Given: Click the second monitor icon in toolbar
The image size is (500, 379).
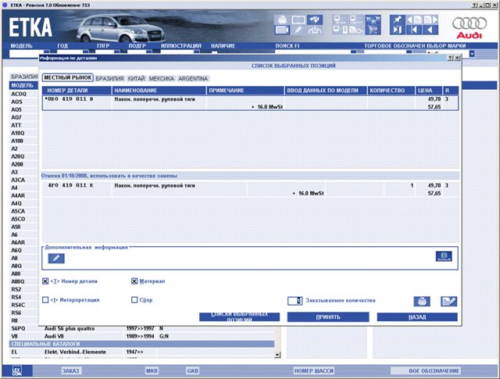Looking at the screenshot, I should click(x=355, y=20).
